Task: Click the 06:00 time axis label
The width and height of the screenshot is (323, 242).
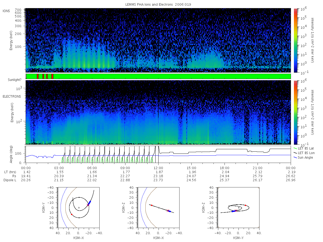Action: [x=92, y=168]
